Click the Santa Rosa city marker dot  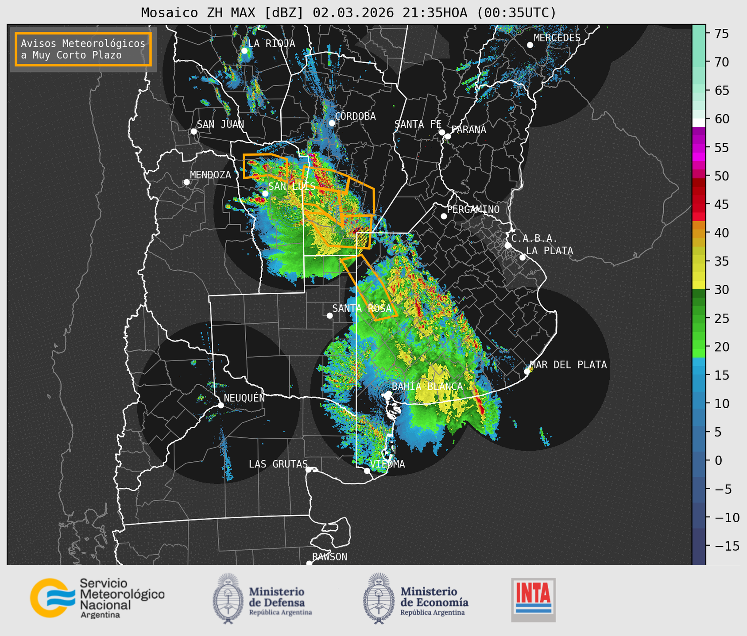coord(329,315)
